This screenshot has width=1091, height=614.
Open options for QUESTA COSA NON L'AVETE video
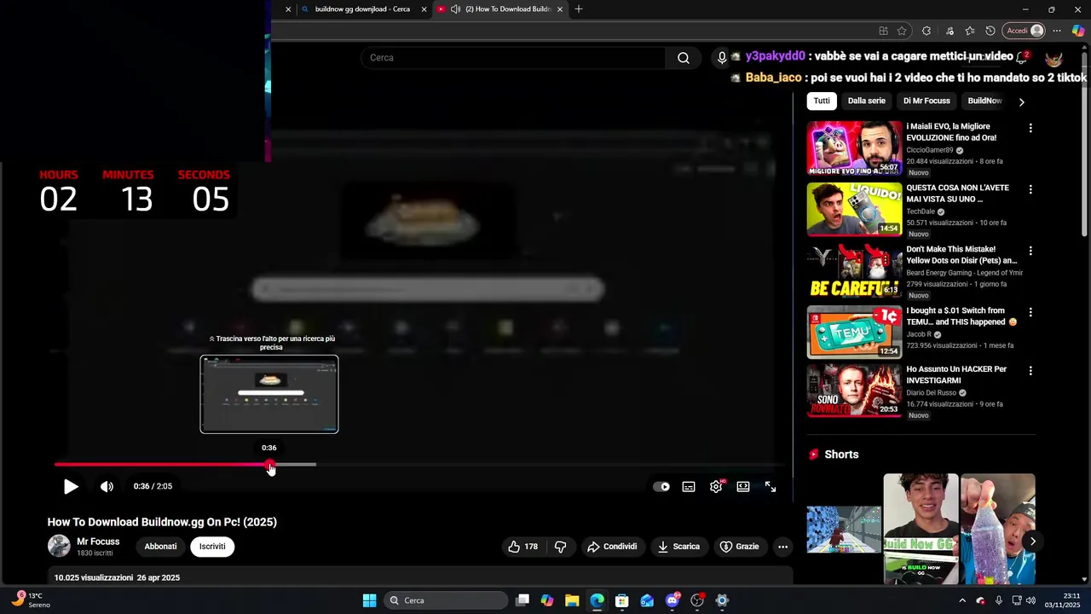1030,189
